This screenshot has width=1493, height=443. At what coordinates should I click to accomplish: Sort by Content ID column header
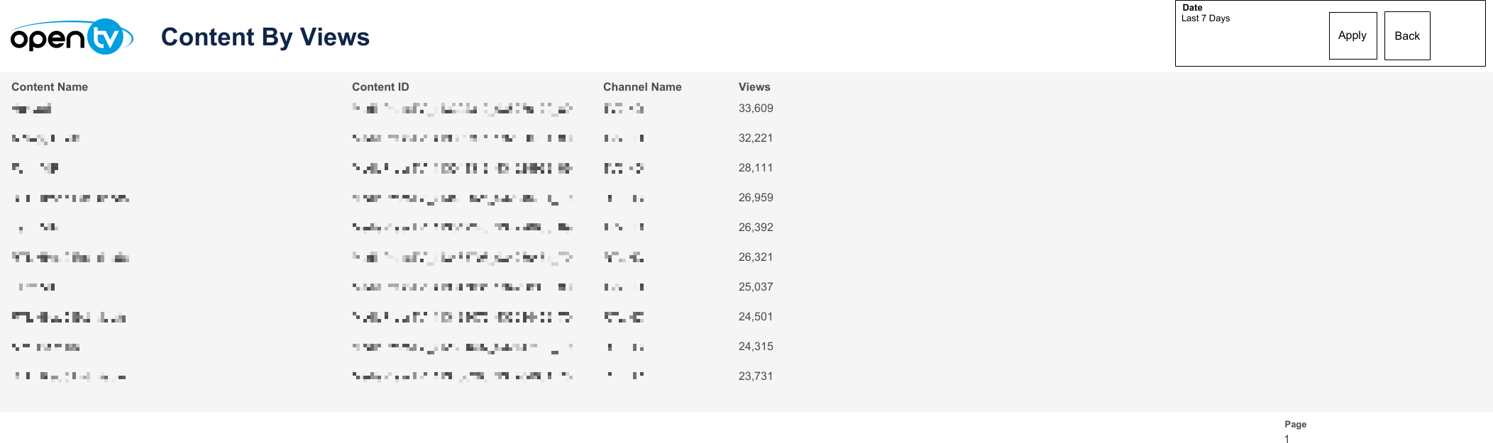(380, 87)
